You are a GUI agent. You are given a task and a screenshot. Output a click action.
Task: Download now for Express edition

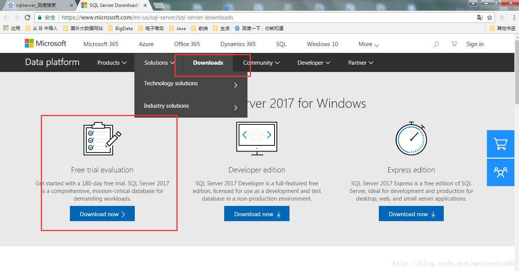411,214
